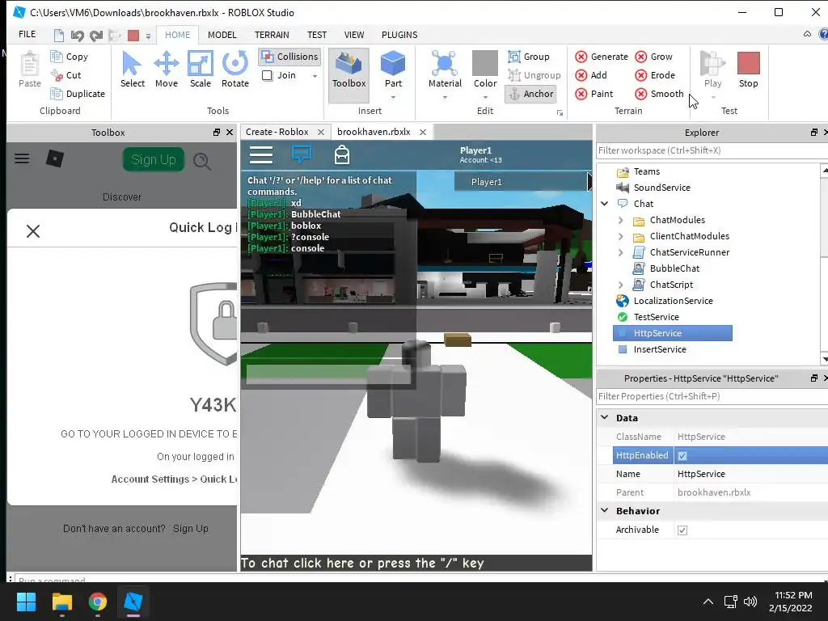The image size is (828, 621).
Task: Expand the ChatScript item
Action: 621,285
